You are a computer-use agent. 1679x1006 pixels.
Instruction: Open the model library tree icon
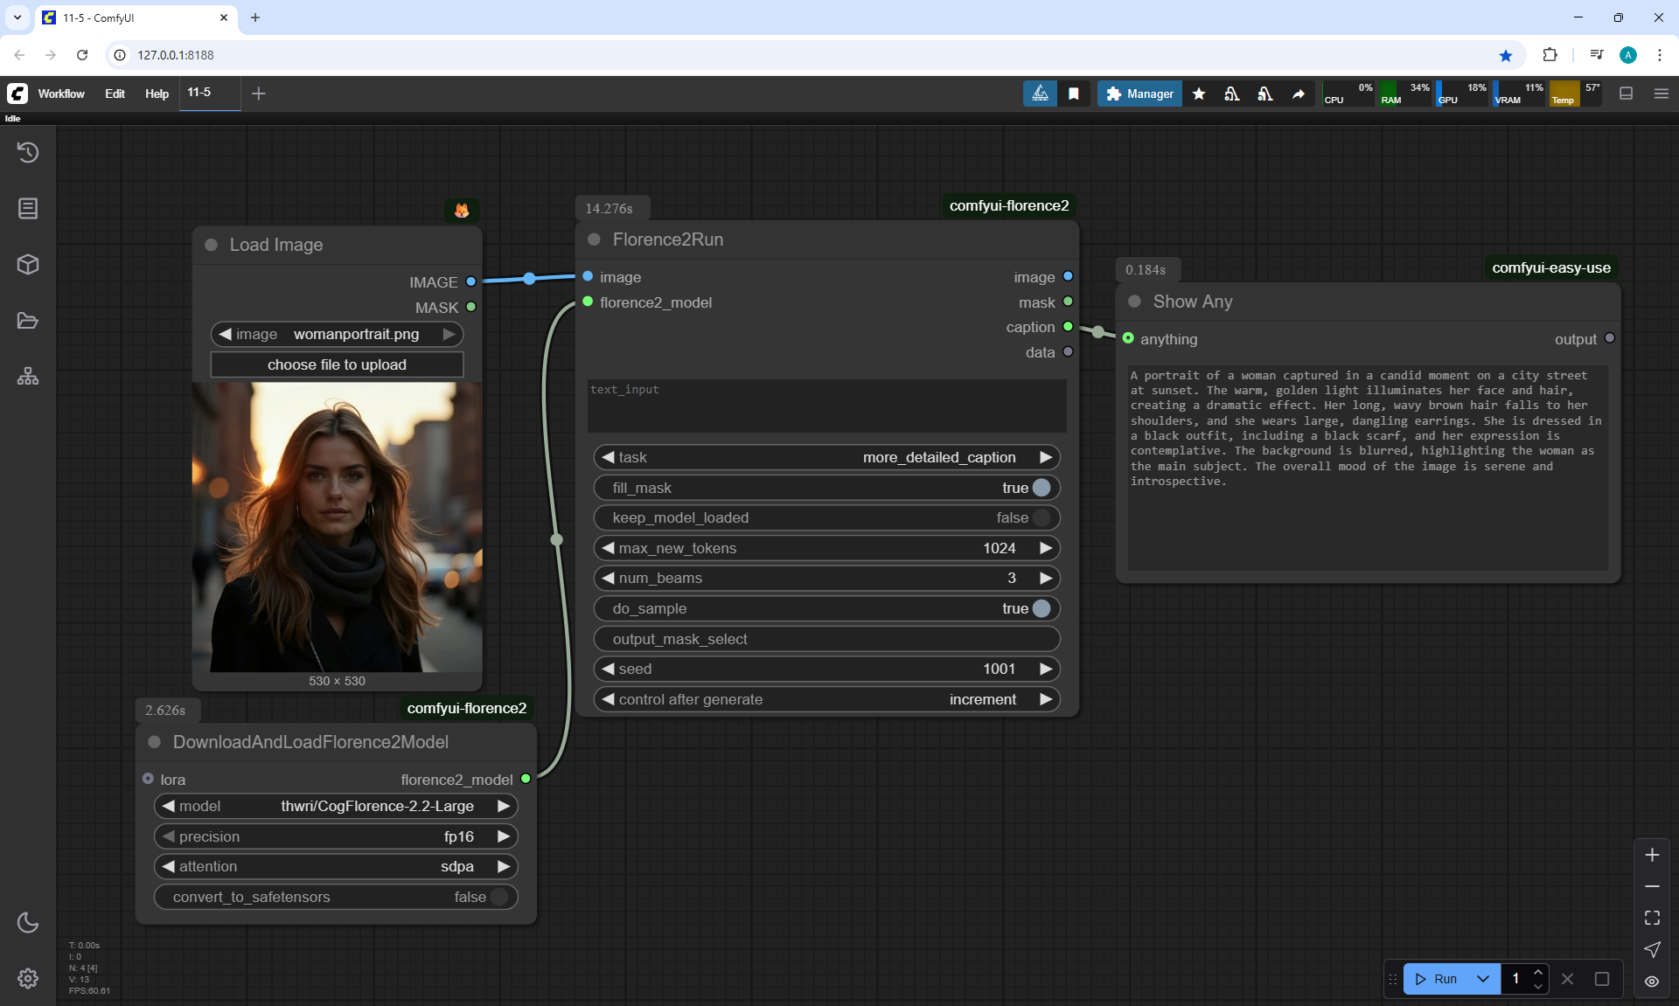28,377
